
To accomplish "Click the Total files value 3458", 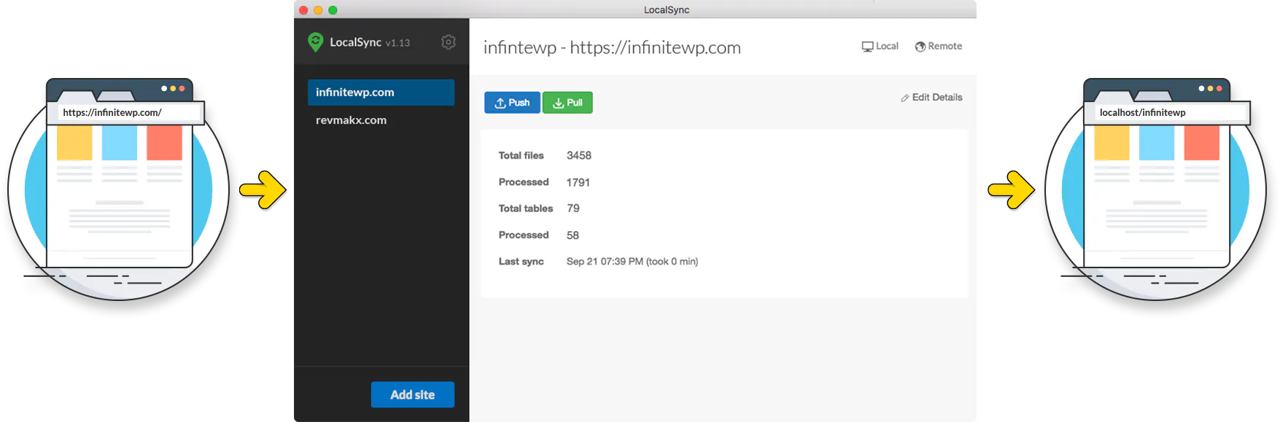I will 579,155.
